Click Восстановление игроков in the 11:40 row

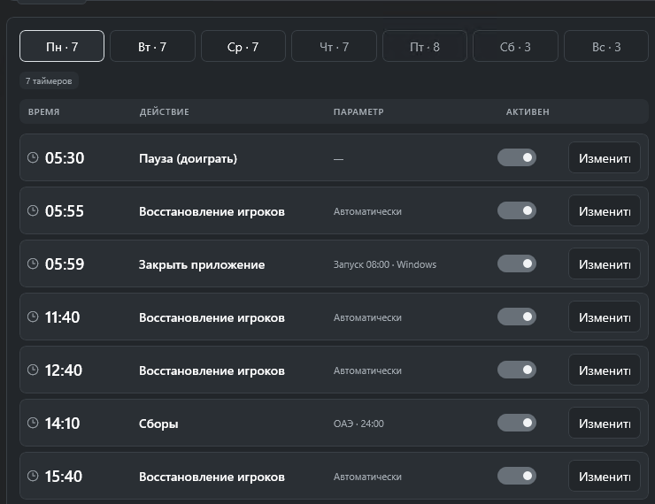pyautogui.click(x=212, y=317)
